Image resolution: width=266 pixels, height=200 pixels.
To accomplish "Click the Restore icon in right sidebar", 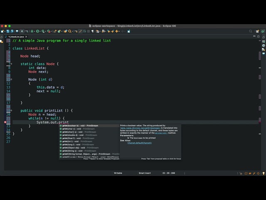I will click(264, 37).
